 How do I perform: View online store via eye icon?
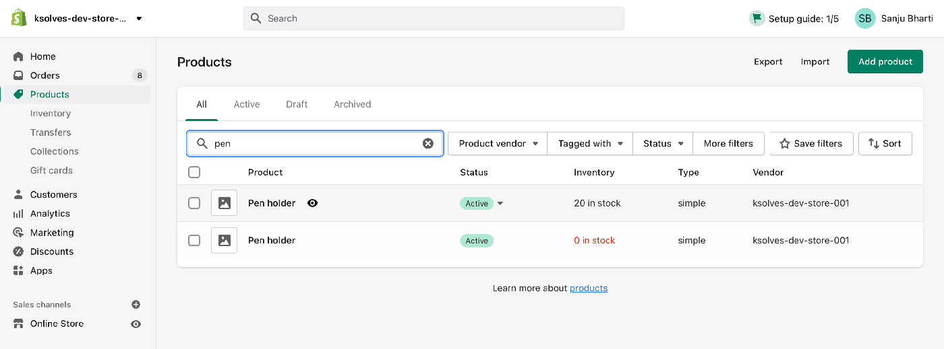(136, 323)
